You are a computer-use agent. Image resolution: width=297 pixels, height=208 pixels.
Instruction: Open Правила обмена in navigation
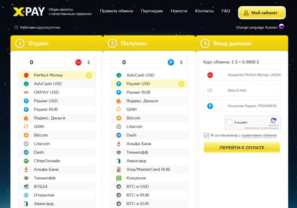(x=116, y=11)
